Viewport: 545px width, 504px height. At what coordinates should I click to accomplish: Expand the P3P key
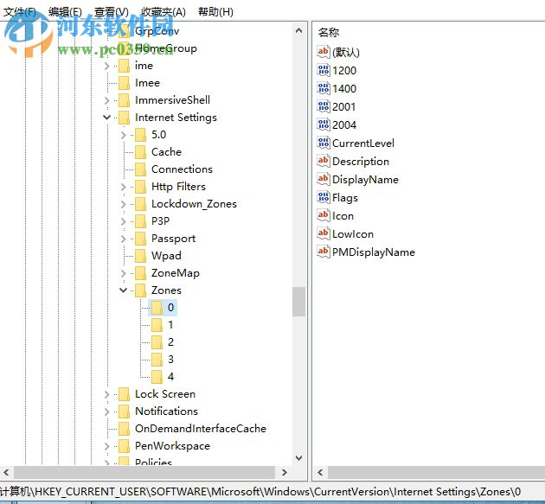123,221
